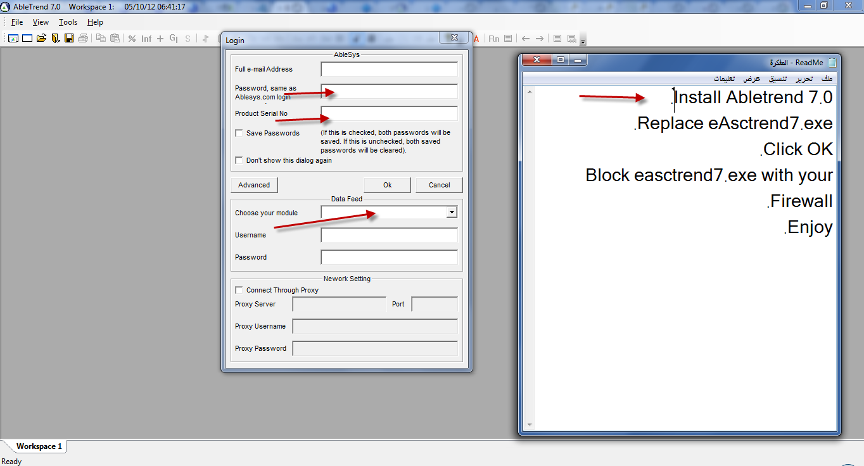Click the open folder toolbar icon
Screen dimensions: 864x466
point(41,39)
